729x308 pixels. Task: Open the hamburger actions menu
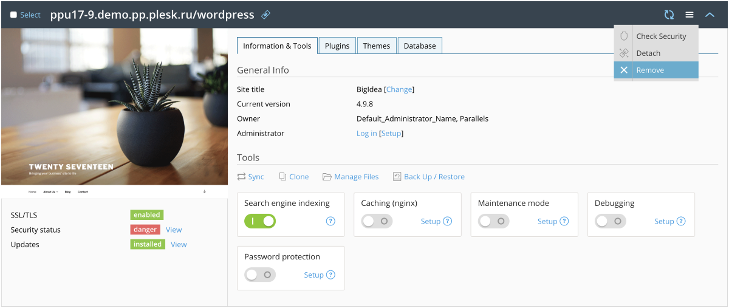[690, 15]
